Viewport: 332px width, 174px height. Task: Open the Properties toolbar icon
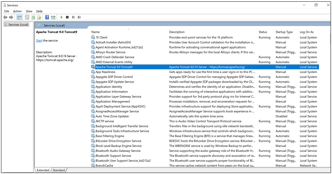click(27, 17)
